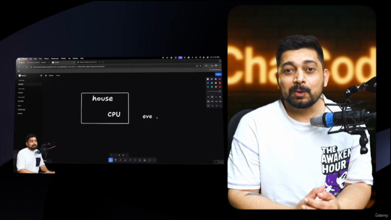This screenshot has height=220, width=391.
Task: Select the 'eve' text on canvas
Action: coord(147,117)
